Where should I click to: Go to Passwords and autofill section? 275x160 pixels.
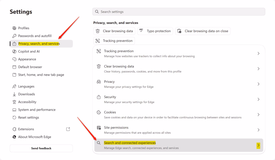click(x=41, y=36)
